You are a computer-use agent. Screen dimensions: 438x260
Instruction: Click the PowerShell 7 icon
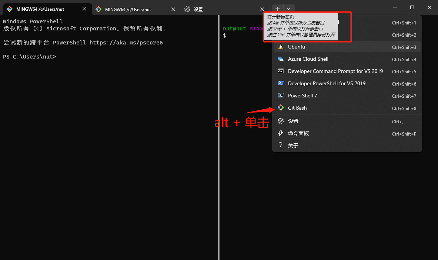(280, 95)
